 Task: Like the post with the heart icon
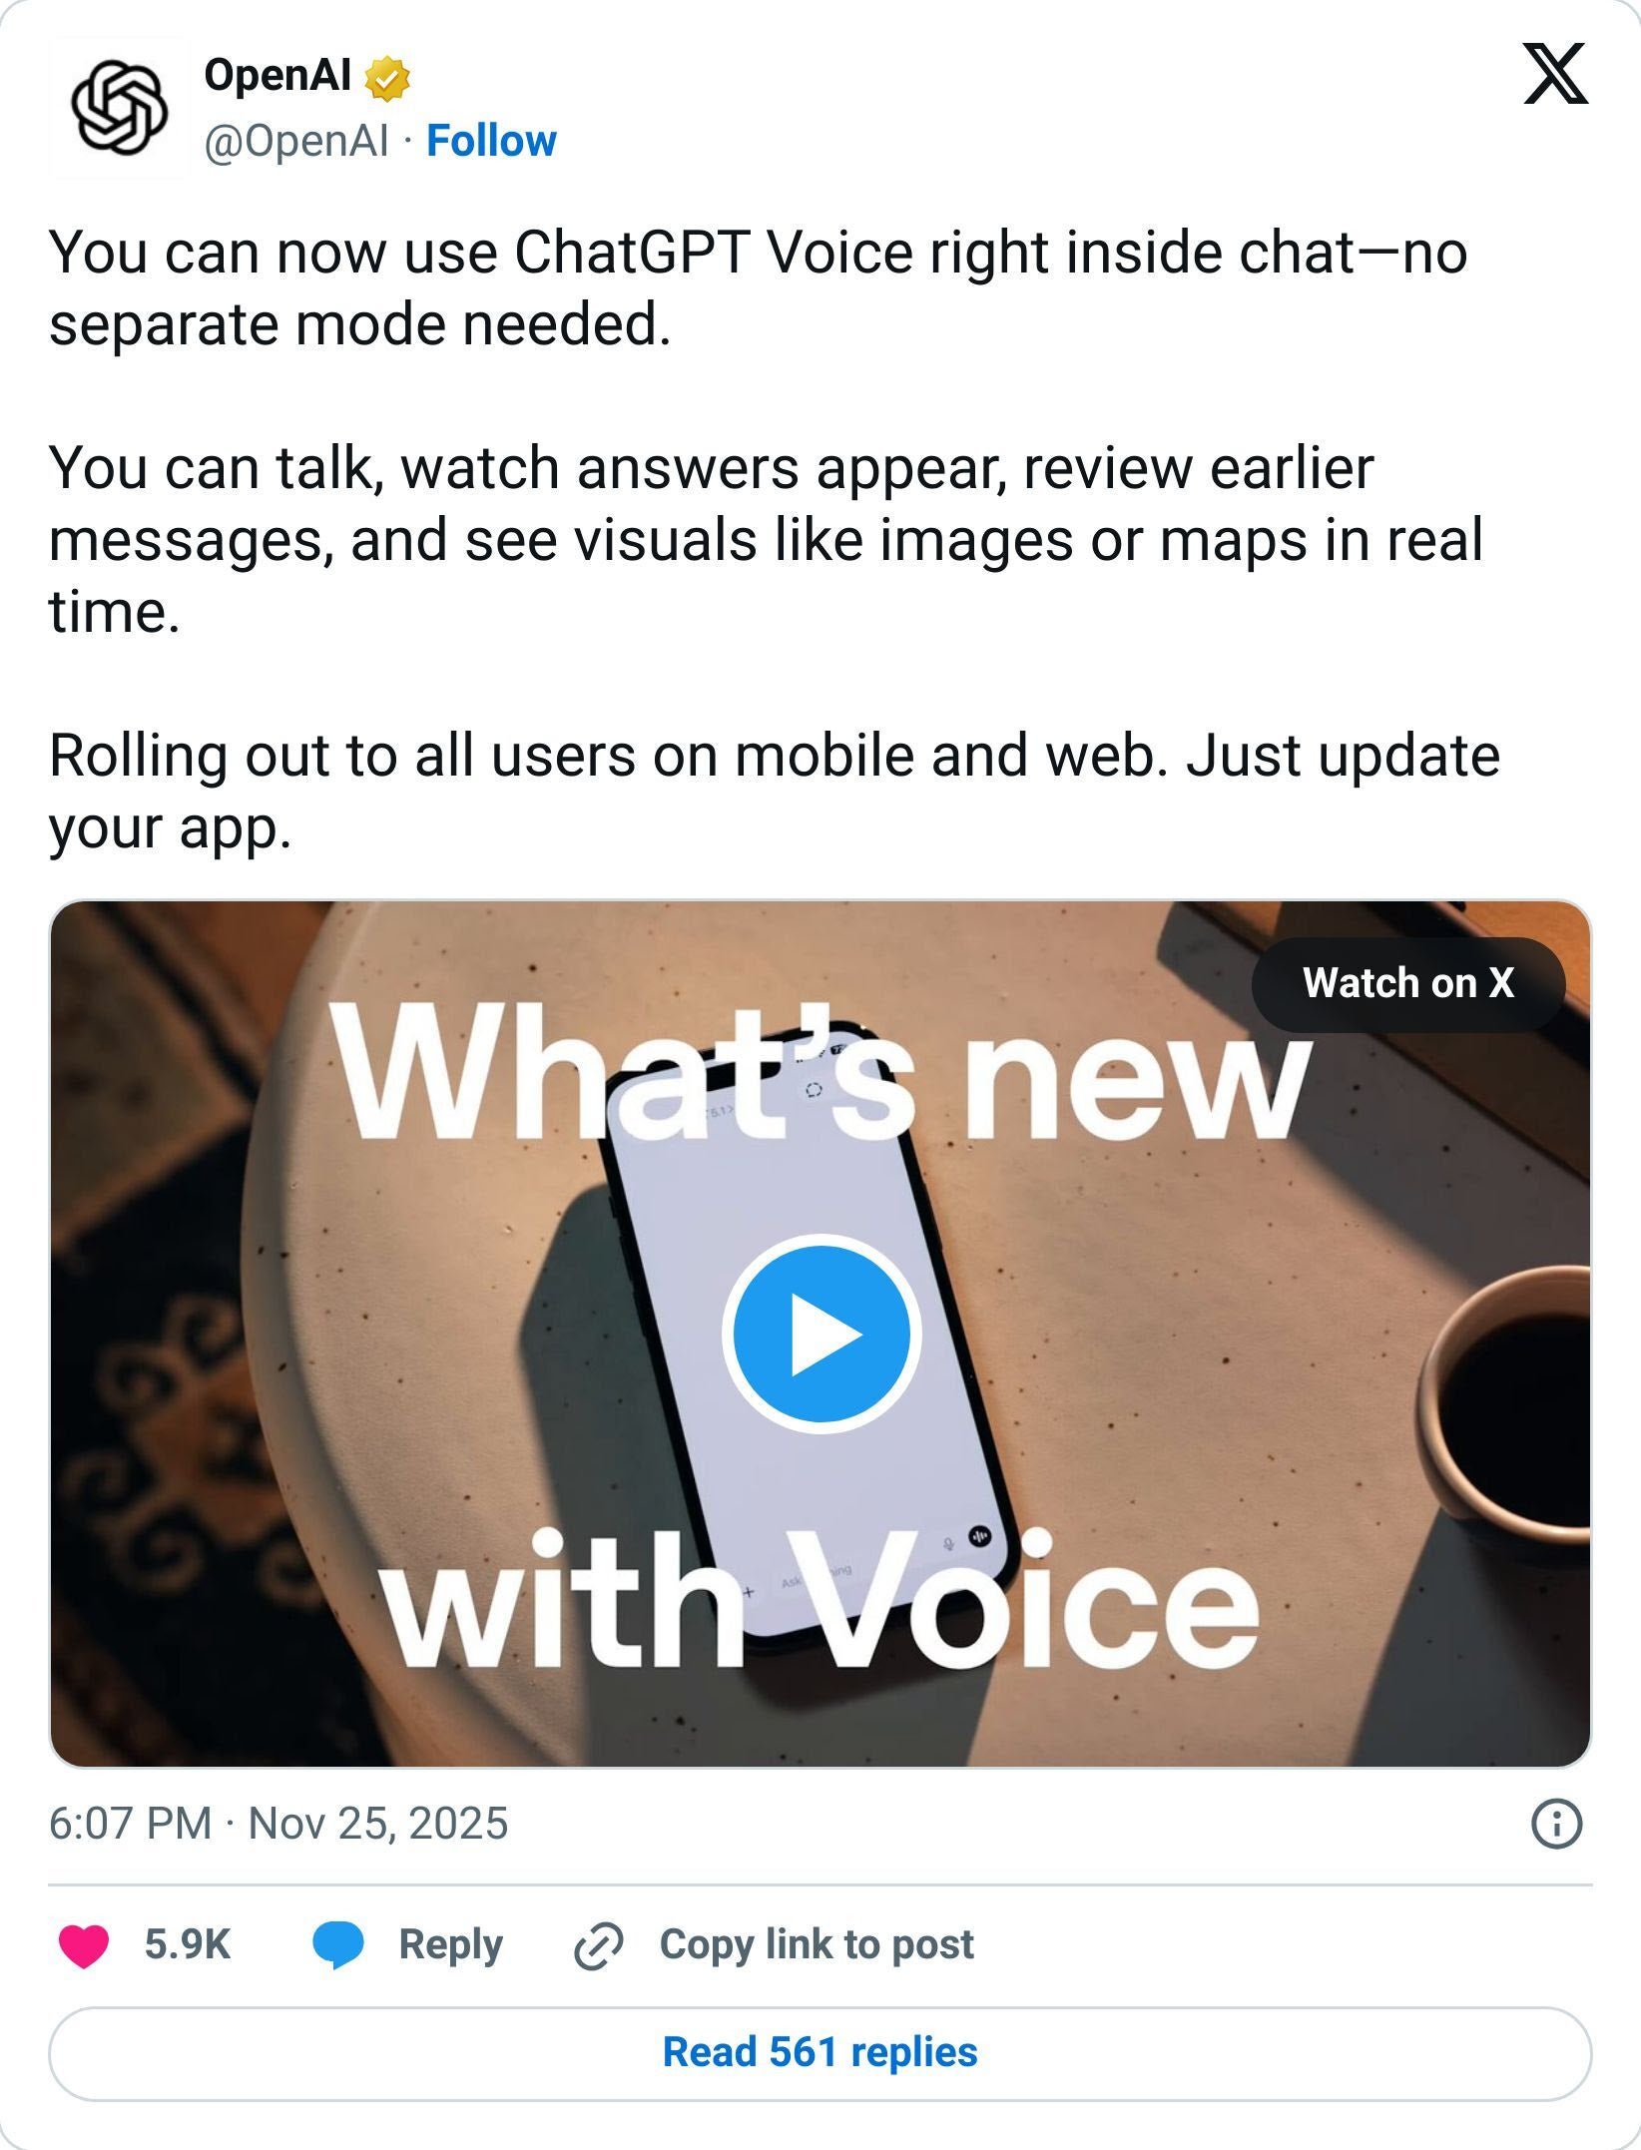point(85,1945)
